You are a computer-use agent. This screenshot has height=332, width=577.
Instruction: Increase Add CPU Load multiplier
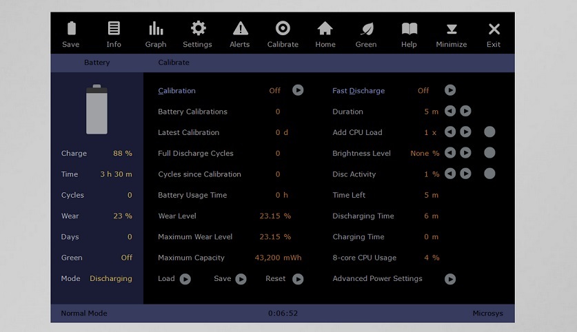coord(465,132)
